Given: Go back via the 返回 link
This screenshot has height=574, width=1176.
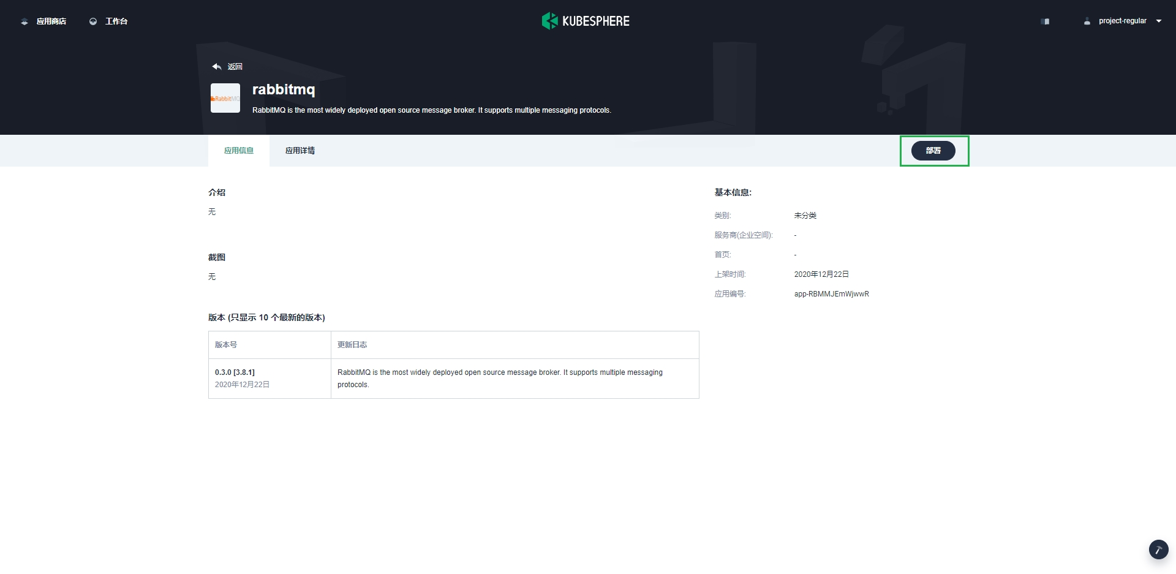Looking at the screenshot, I should coord(235,66).
